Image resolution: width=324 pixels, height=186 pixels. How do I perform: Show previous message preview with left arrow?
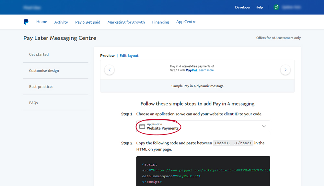110,70
